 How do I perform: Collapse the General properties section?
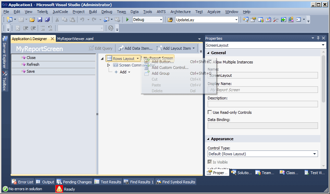208,53
